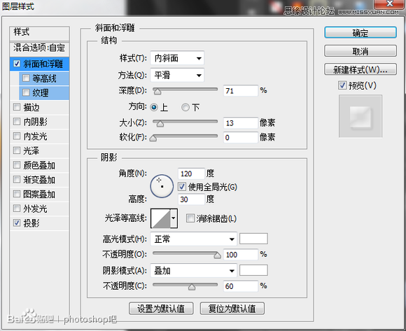Click the 取消 button
This screenshot has height=331, width=406.
[360, 51]
